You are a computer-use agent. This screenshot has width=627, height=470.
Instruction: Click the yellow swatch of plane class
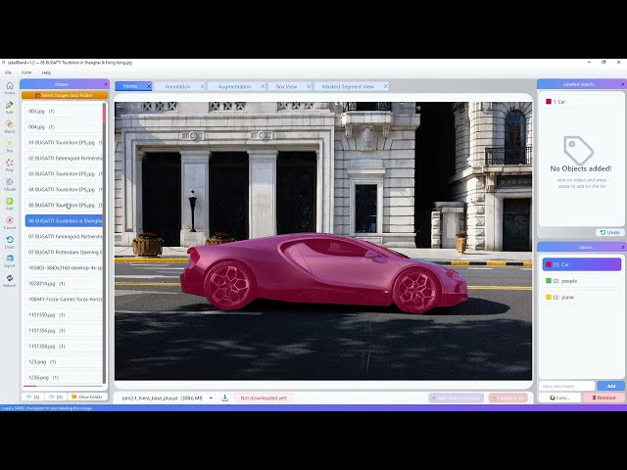point(549,297)
